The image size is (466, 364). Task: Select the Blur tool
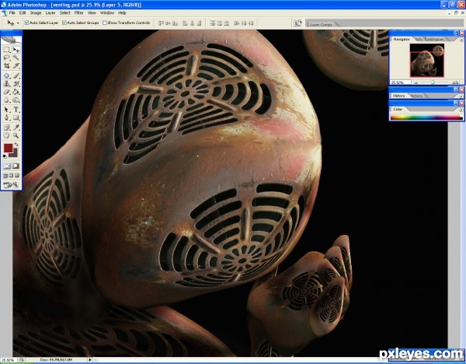click(x=6, y=100)
